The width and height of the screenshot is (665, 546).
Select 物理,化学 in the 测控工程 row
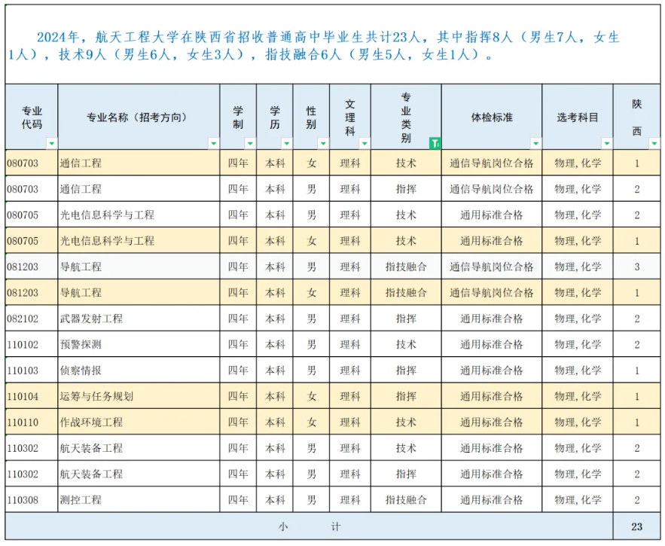coord(577,499)
